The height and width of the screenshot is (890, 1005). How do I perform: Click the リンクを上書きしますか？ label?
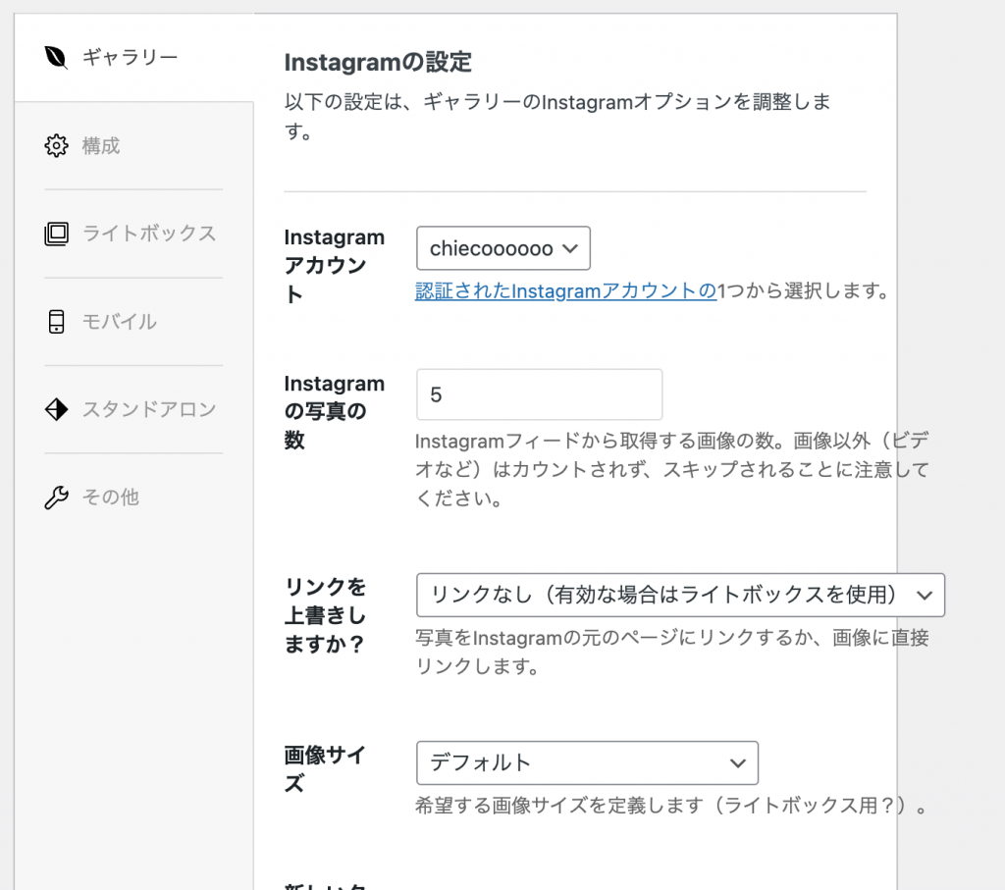[x=326, y=615]
